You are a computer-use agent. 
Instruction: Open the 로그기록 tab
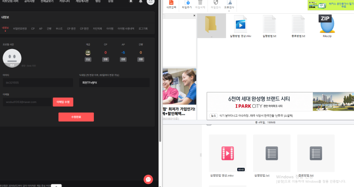[143, 28]
